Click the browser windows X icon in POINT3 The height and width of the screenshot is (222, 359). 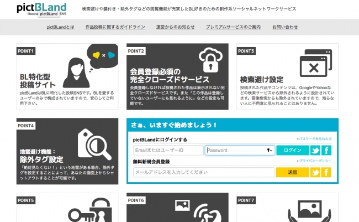[x=316, y=63]
